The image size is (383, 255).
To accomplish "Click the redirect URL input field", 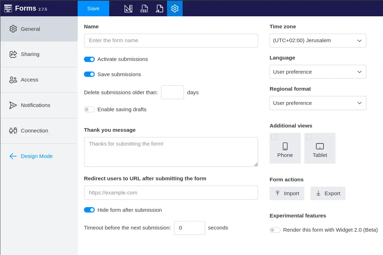I will pyautogui.click(x=171, y=193).
